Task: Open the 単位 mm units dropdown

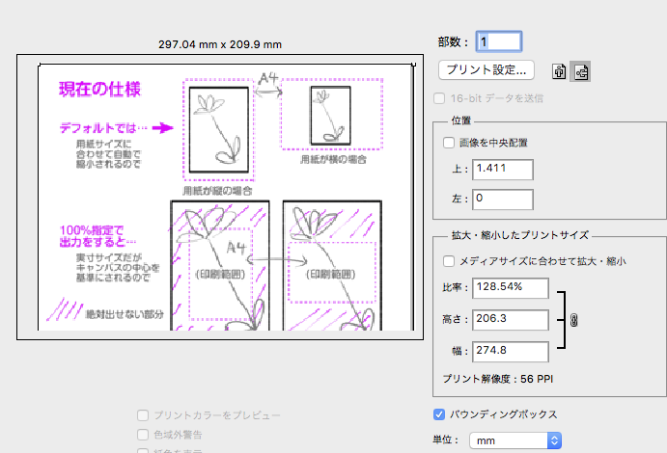Action: [x=515, y=440]
